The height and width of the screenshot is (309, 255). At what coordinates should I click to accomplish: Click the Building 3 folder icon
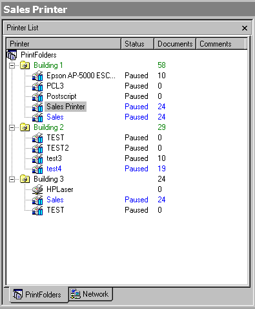[25, 179]
